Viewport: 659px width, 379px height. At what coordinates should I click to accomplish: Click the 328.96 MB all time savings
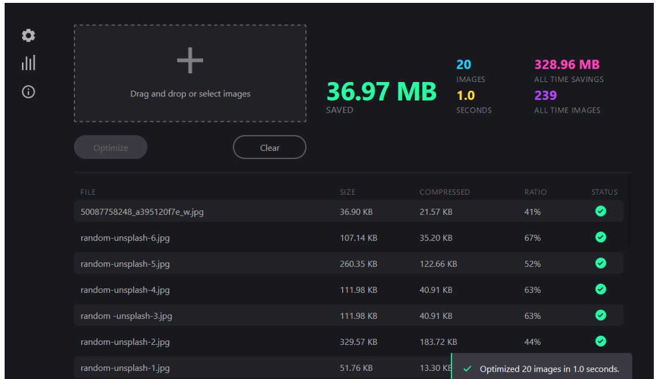(567, 64)
